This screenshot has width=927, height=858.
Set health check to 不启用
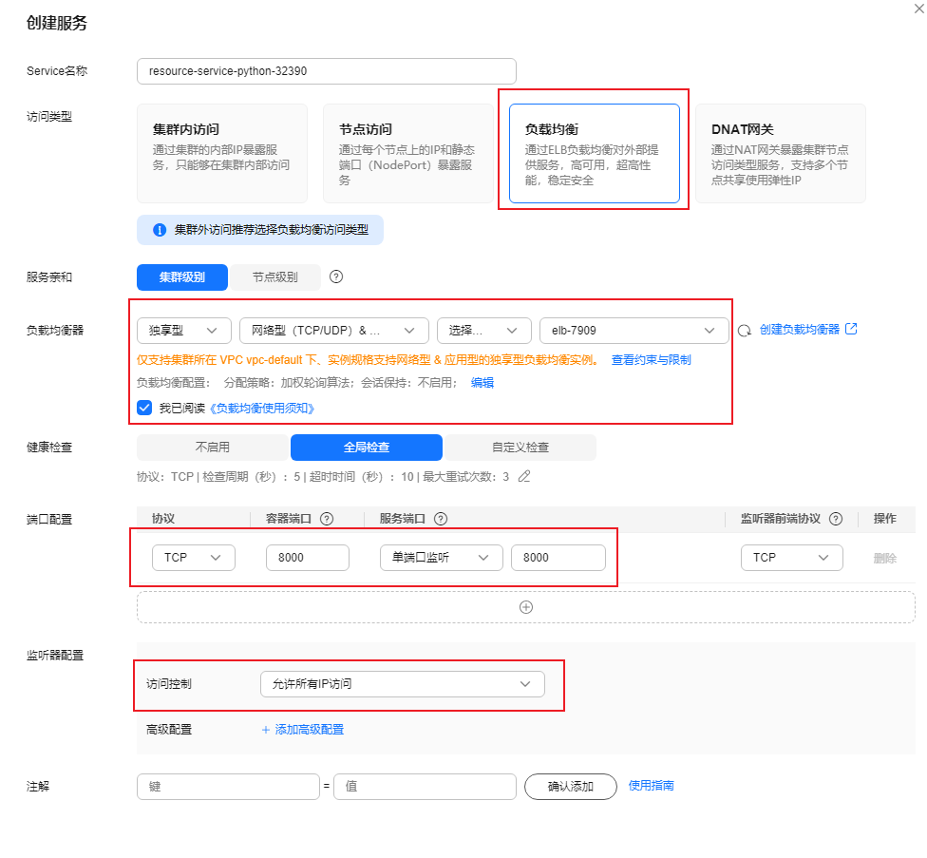pos(212,448)
